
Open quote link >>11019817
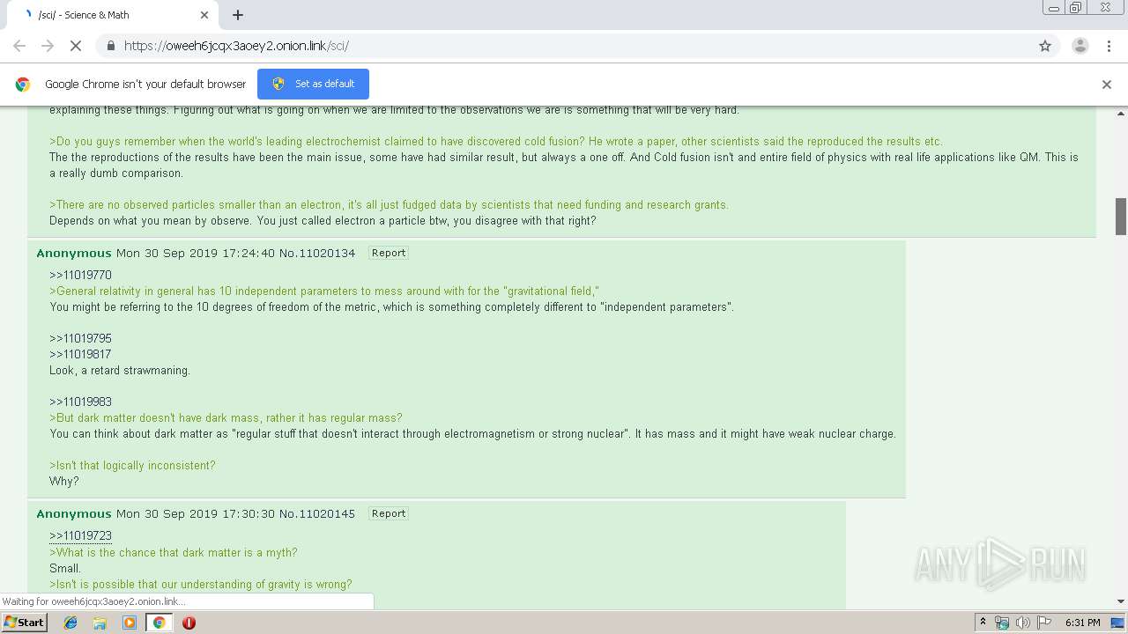80,355
